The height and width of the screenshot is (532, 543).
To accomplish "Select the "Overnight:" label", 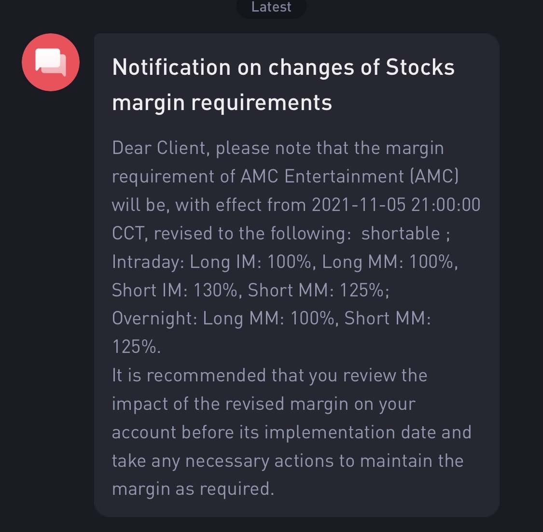I will [154, 319].
